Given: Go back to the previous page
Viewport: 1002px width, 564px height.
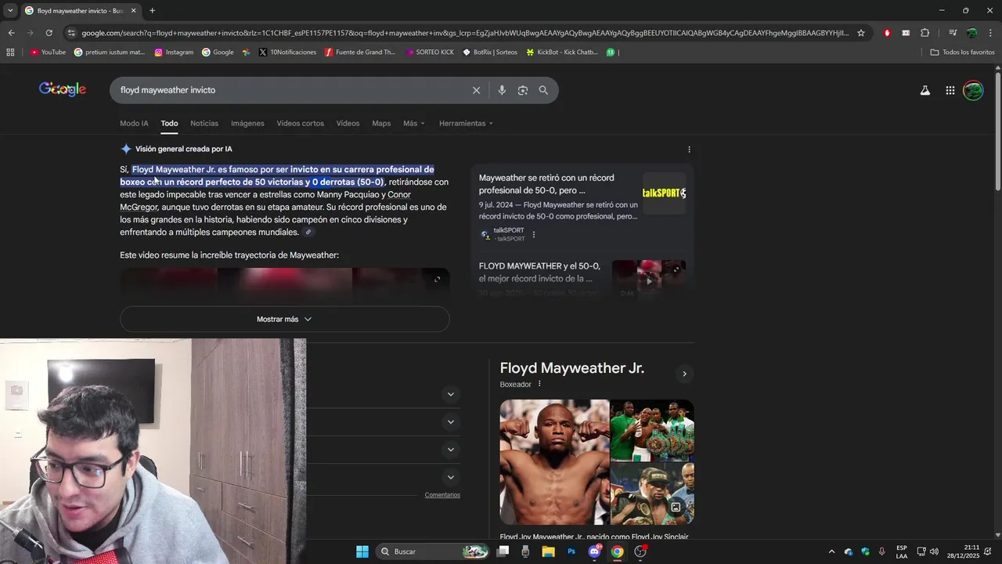Looking at the screenshot, I should 11,33.
